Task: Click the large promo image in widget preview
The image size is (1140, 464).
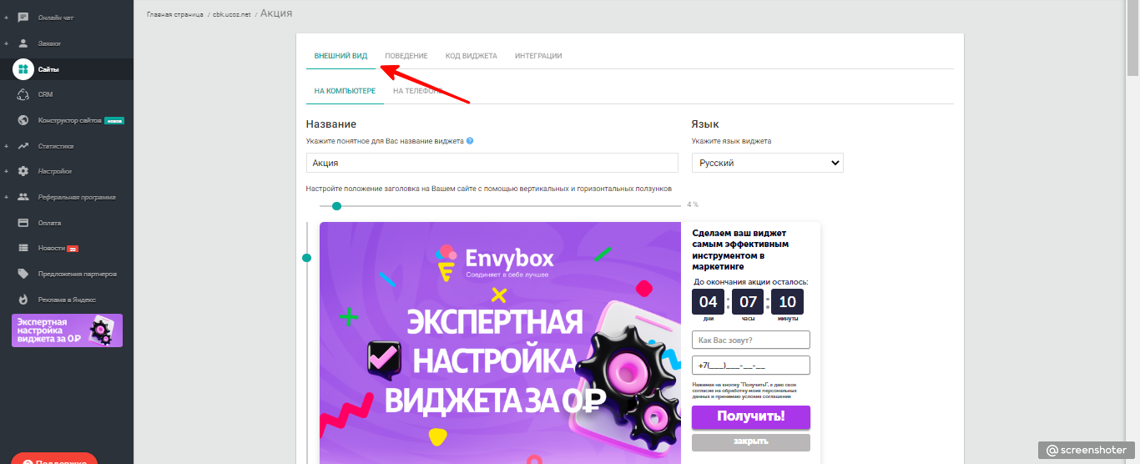Action: [500, 342]
